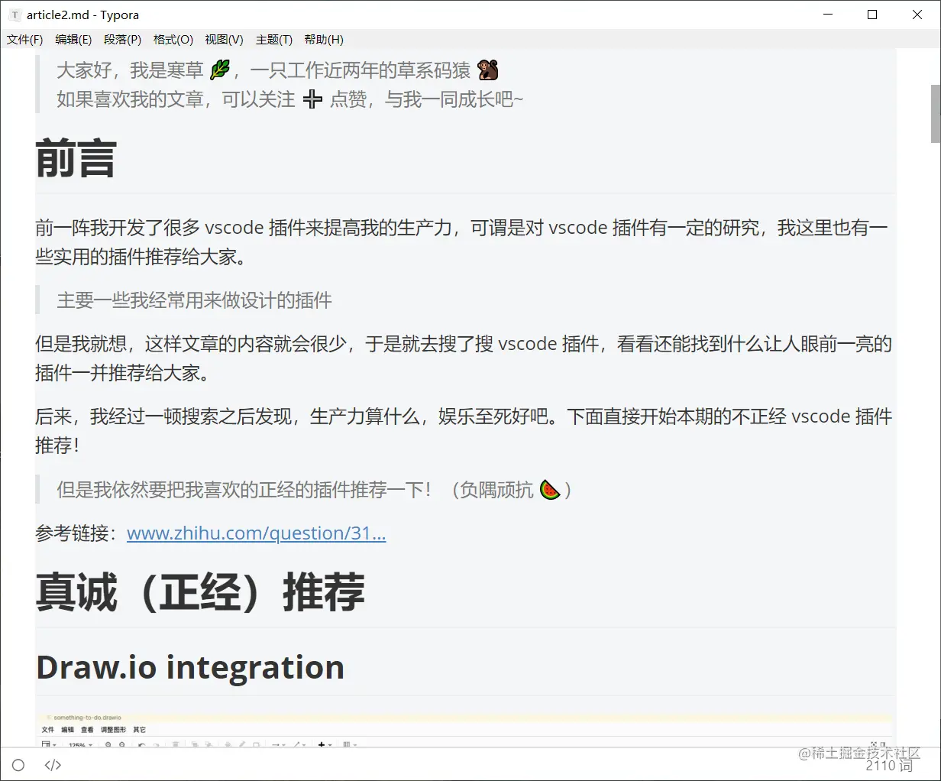This screenshot has height=781, width=941.
Task: Switch to source code mode icon
Action: click(x=53, y=765)
